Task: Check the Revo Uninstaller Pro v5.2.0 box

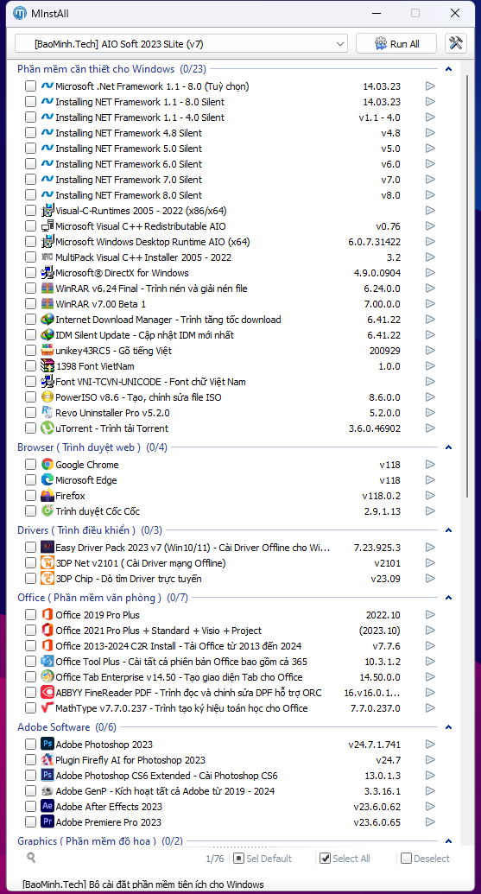Action: [30, 413]
